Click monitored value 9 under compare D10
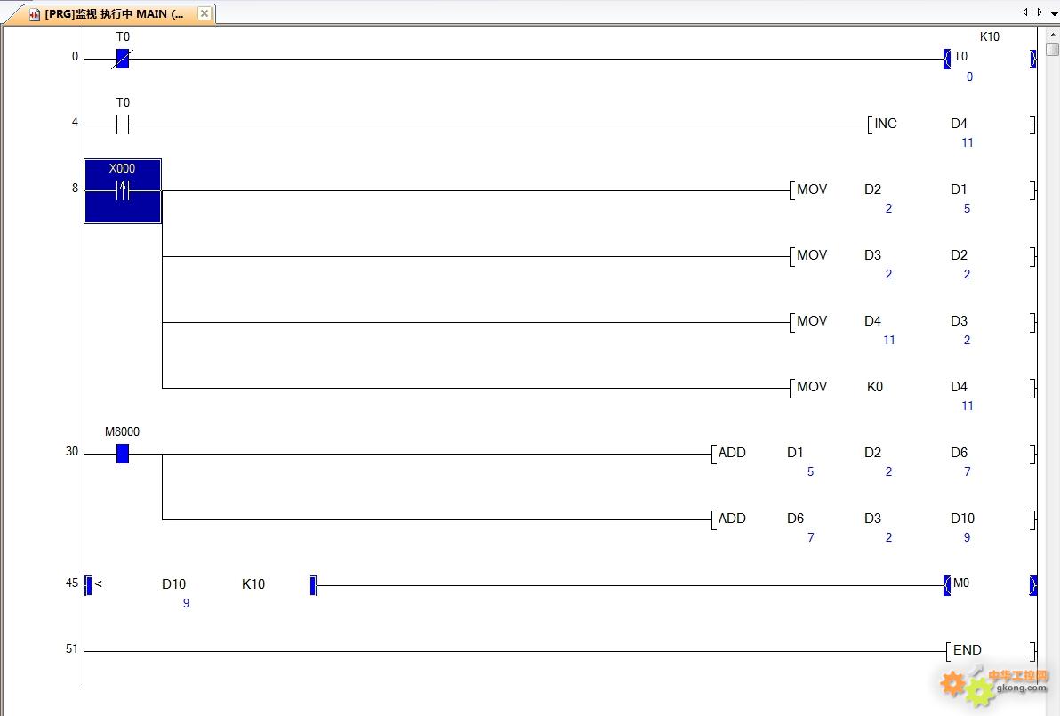1060x716 pixels. [186, 604]
